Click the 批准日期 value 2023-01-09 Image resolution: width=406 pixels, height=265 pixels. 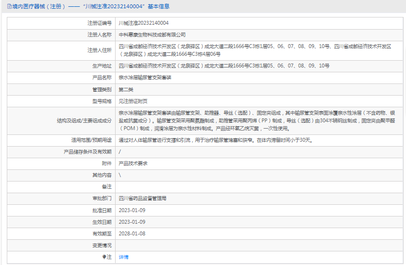click(132, 210)
